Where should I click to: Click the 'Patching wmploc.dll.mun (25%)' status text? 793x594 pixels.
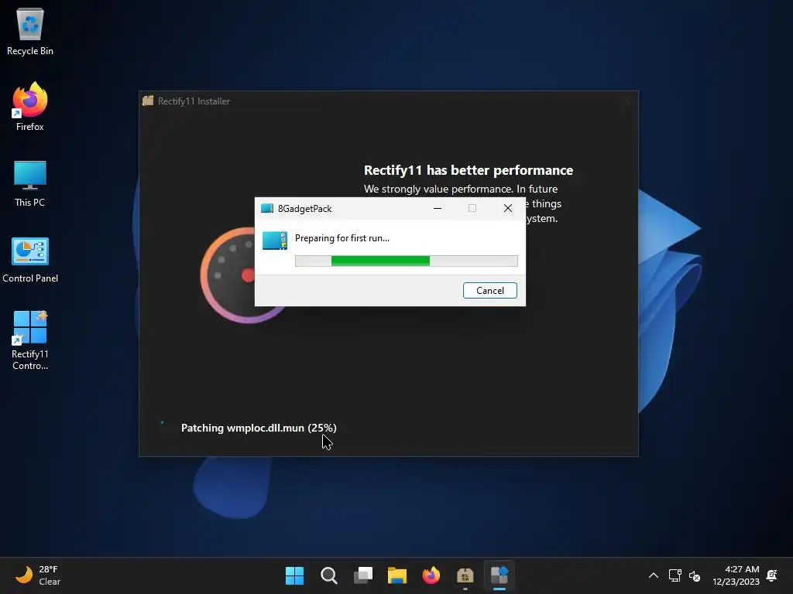[x=259, y=428]
